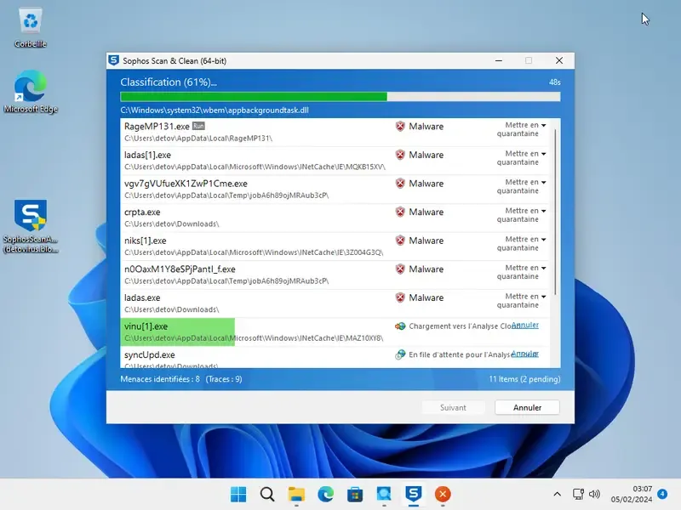Open volume control in the system tray
This screenshot has width=681, height=510.
click(594, 494)
